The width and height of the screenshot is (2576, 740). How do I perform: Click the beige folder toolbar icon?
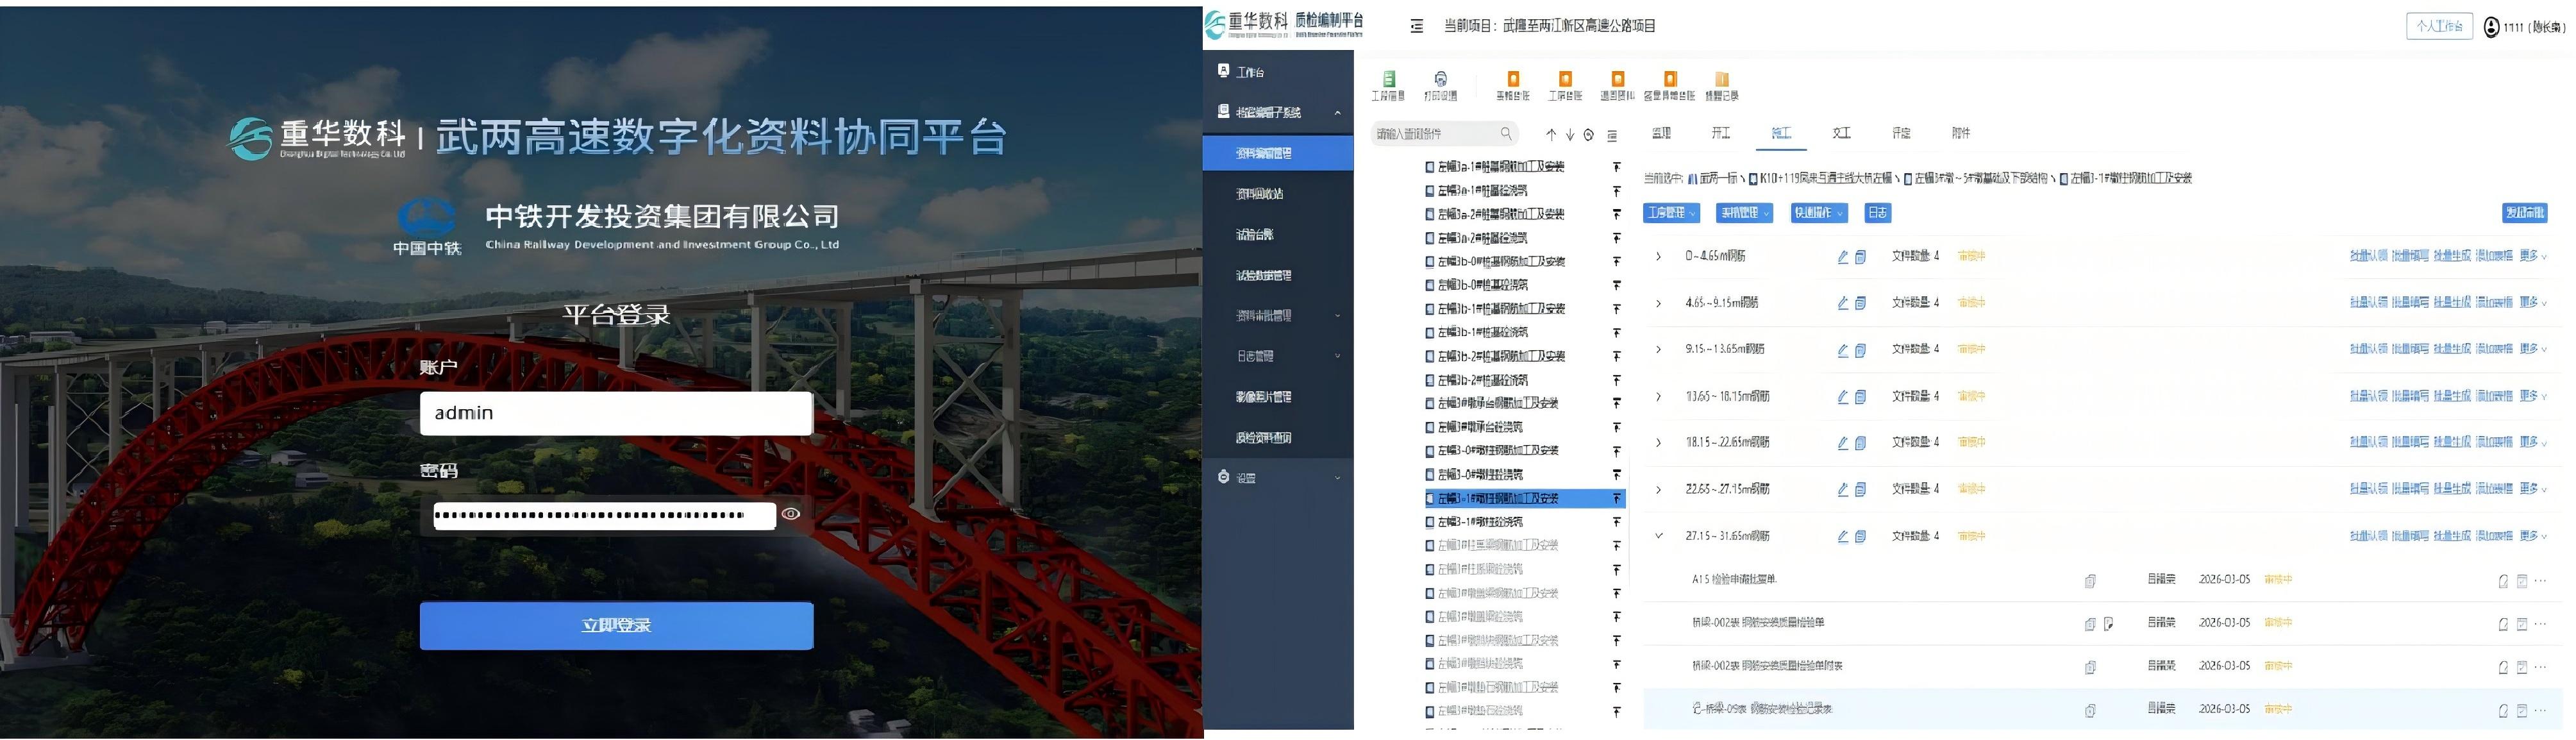(1721, 79)
